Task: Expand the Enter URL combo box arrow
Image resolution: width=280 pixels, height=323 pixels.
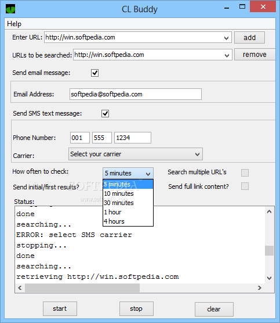Action: click(226, 38)
